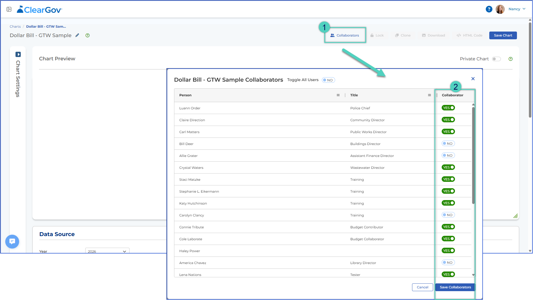Expand the Nancy user menu
The width and height of the screenshot is (533, 300).
click(x=517, y=9)
